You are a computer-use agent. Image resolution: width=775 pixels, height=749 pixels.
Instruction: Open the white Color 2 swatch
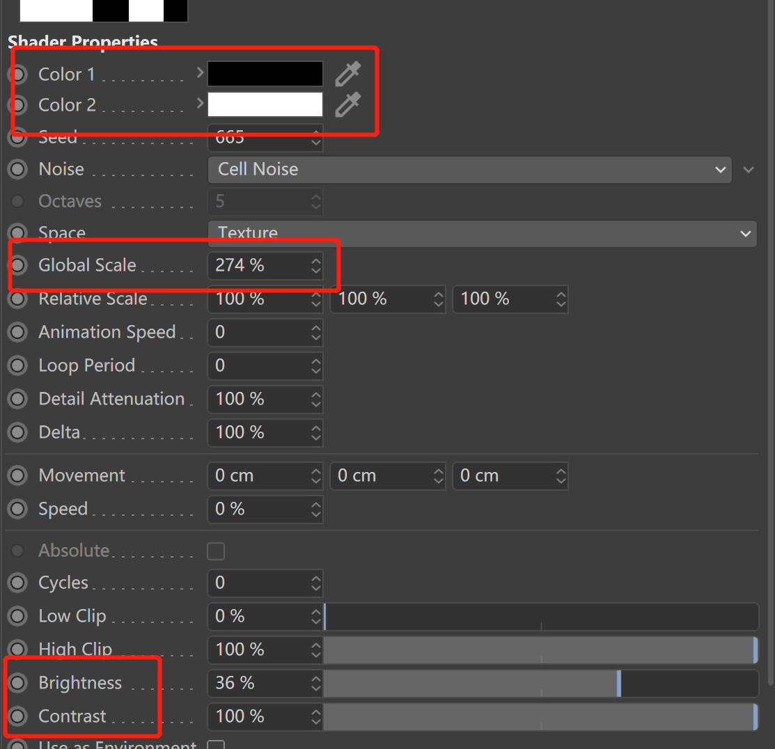(x=265, y=104)
